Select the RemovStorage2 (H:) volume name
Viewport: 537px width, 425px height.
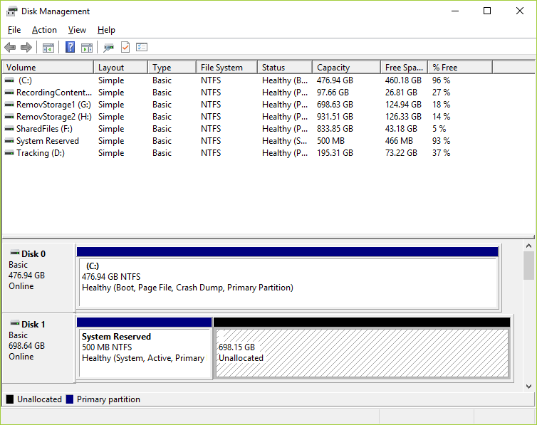[x=53, y=117]
